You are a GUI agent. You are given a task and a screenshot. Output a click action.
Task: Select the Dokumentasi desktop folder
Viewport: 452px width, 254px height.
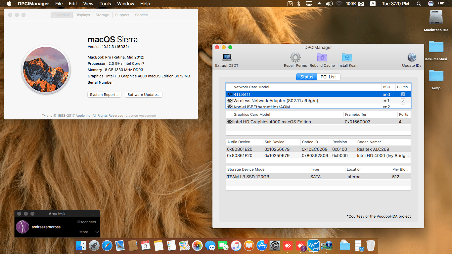tap(436, 47)
